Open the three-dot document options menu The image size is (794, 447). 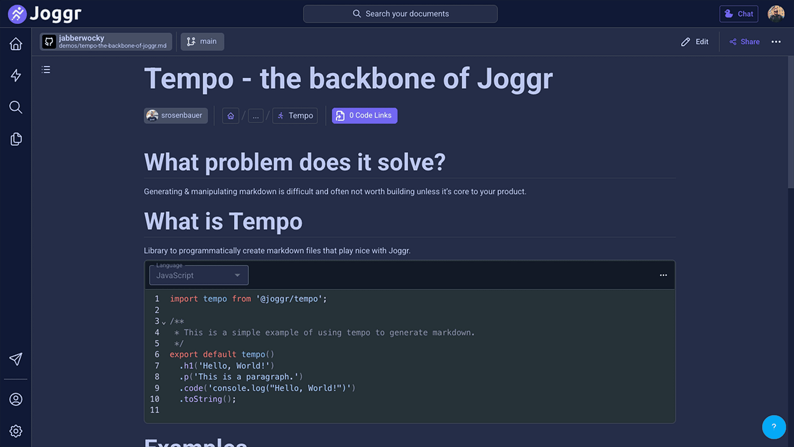tap(776, 41)
